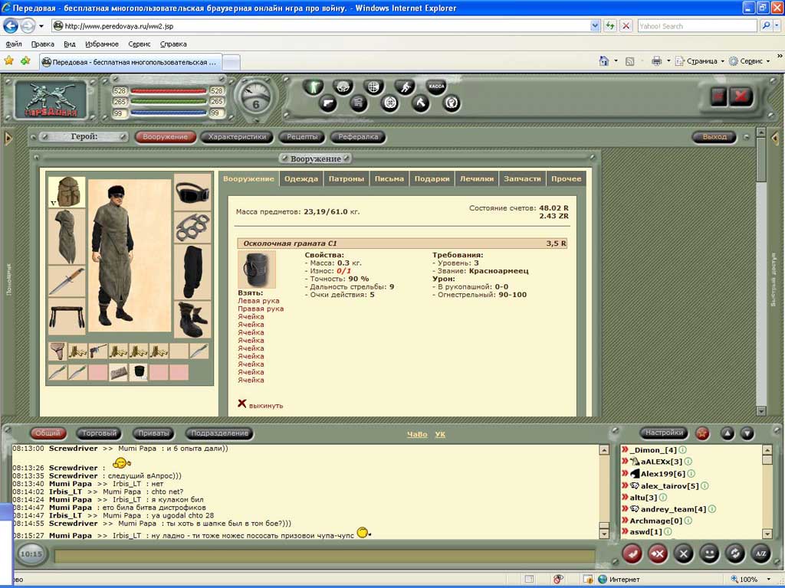Screen dimensions: 785x588
Task: Switch to the Запчасти tab
Action: tap(522, 178)
